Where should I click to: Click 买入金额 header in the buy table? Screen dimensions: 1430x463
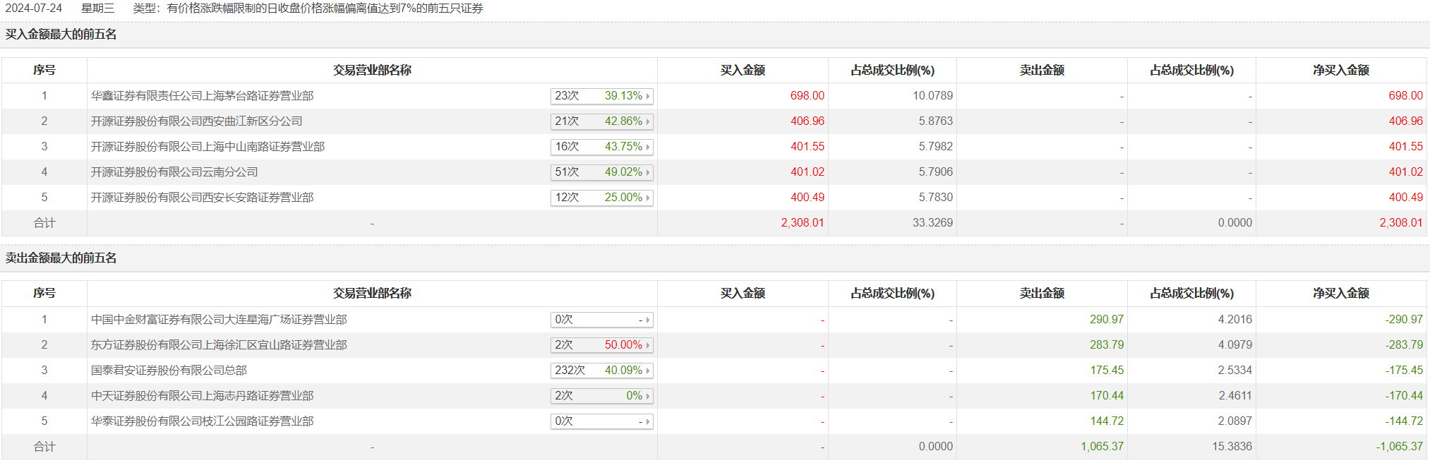tap(743, 71)
